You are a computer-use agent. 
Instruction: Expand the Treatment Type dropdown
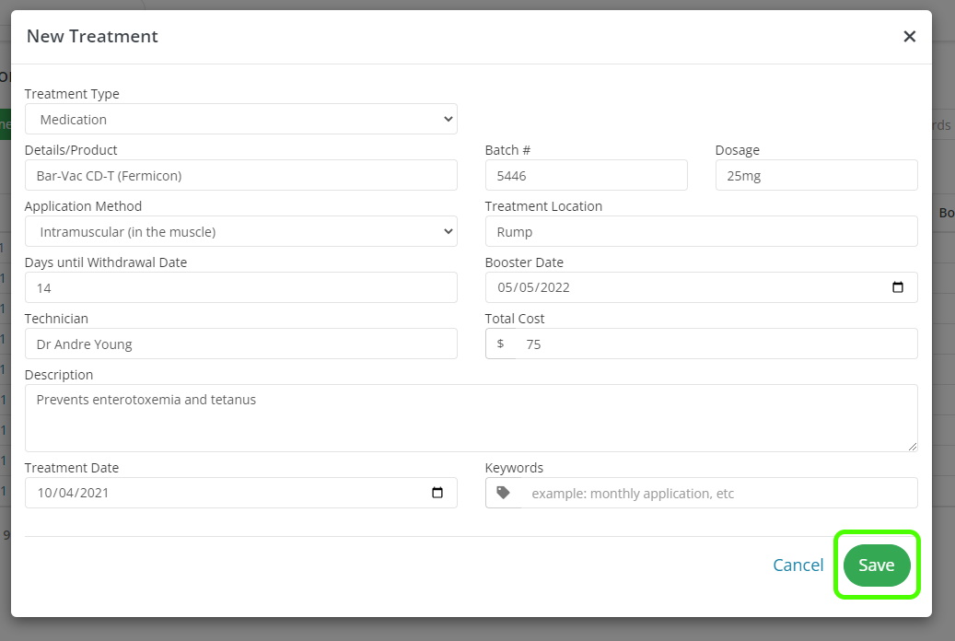(240, 119)
